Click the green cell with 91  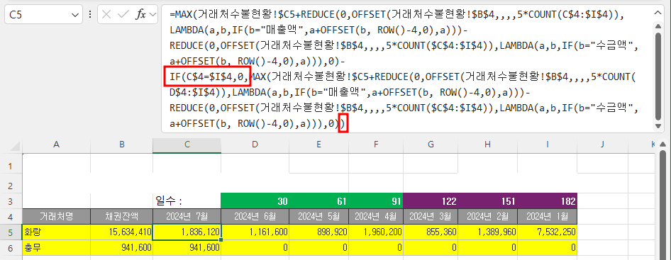coord(376,200)
